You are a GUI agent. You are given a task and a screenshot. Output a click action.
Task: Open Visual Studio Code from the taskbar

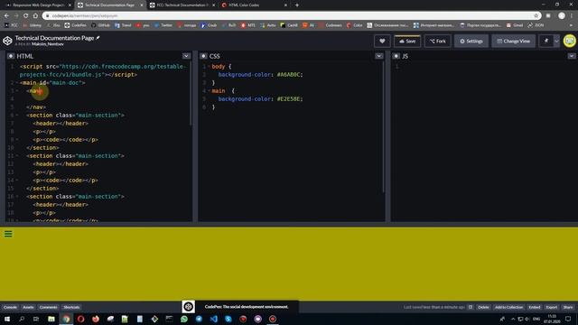[x=213, y=319]
